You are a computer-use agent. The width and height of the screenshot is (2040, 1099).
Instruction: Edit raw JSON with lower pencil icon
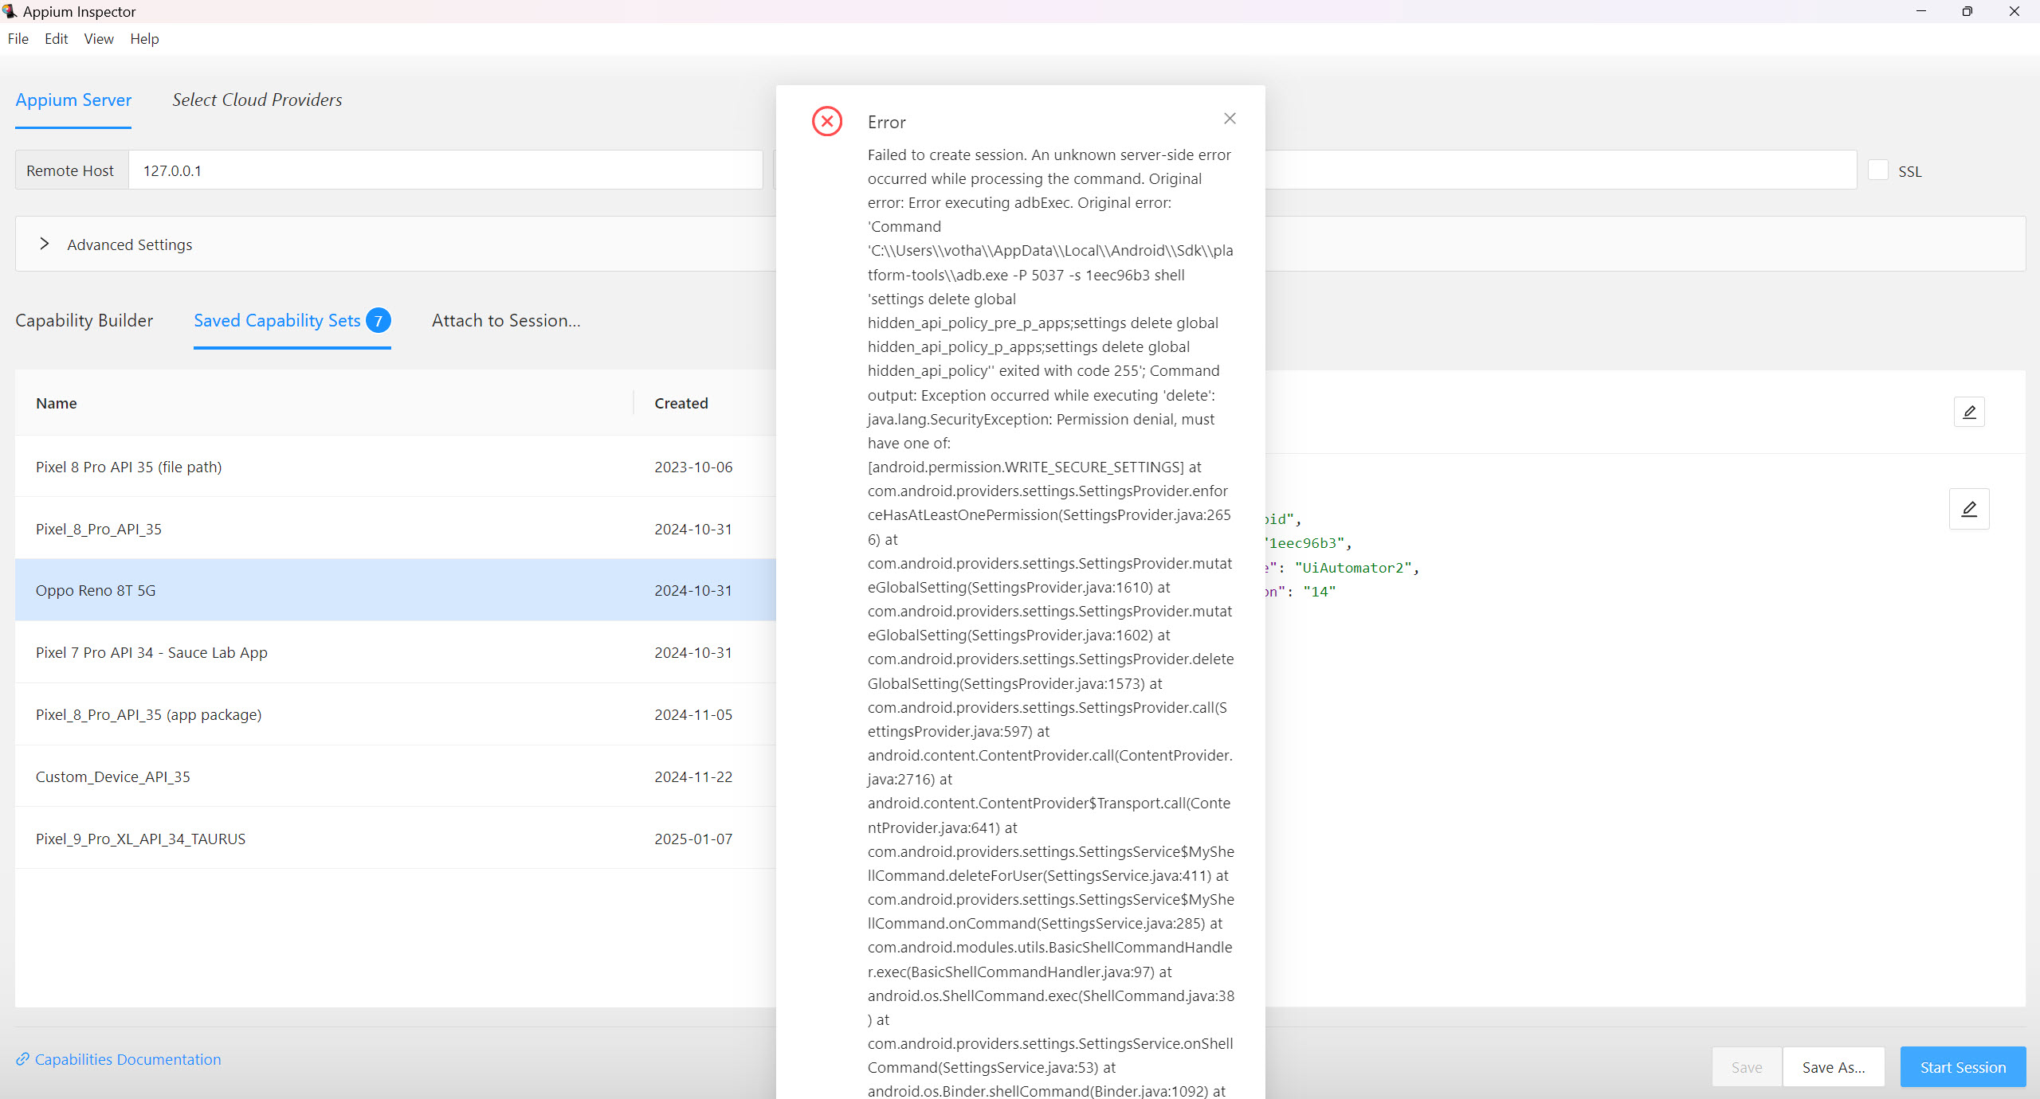[x=1969, y=509]
